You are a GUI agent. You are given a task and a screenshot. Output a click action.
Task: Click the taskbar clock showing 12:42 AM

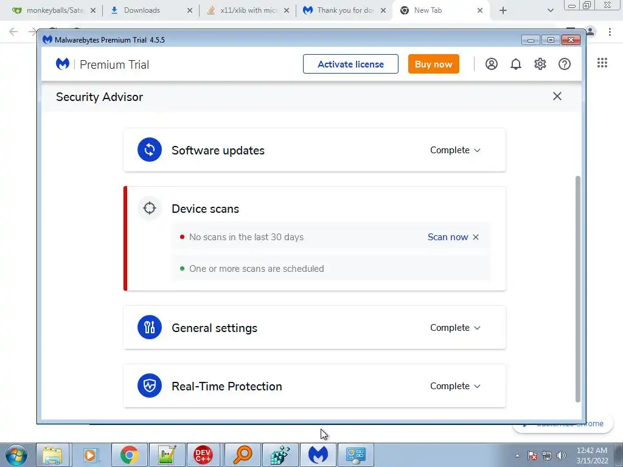(x=592, y=455)
